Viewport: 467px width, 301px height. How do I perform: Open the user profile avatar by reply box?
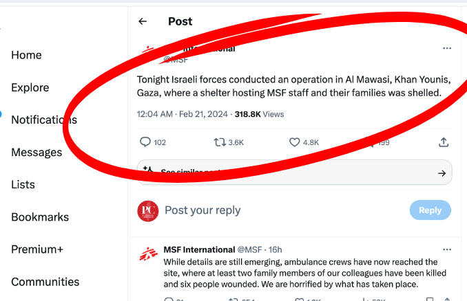click(x=148, y=210)
